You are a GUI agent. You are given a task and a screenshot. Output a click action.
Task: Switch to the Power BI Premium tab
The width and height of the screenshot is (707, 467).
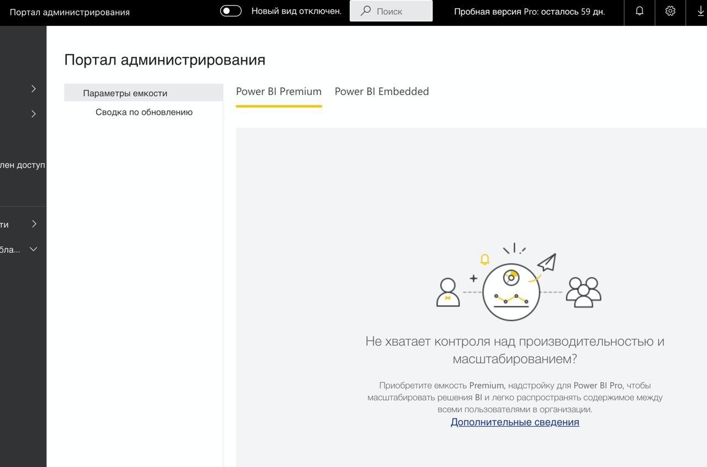click(x=278, y=92)
